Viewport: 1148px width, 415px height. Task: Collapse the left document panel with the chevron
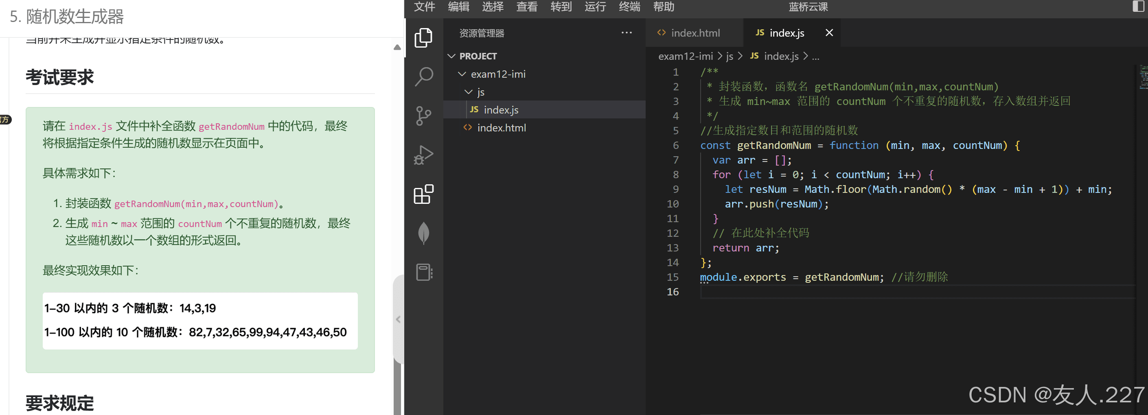coord(398,319)
